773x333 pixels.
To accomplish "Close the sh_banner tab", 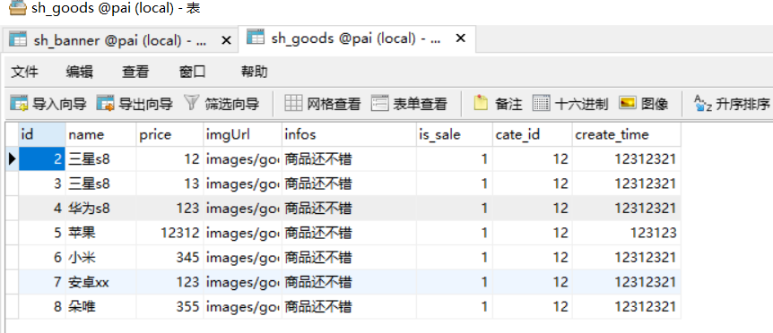I will pyautogui.click(x=226, y=40).
